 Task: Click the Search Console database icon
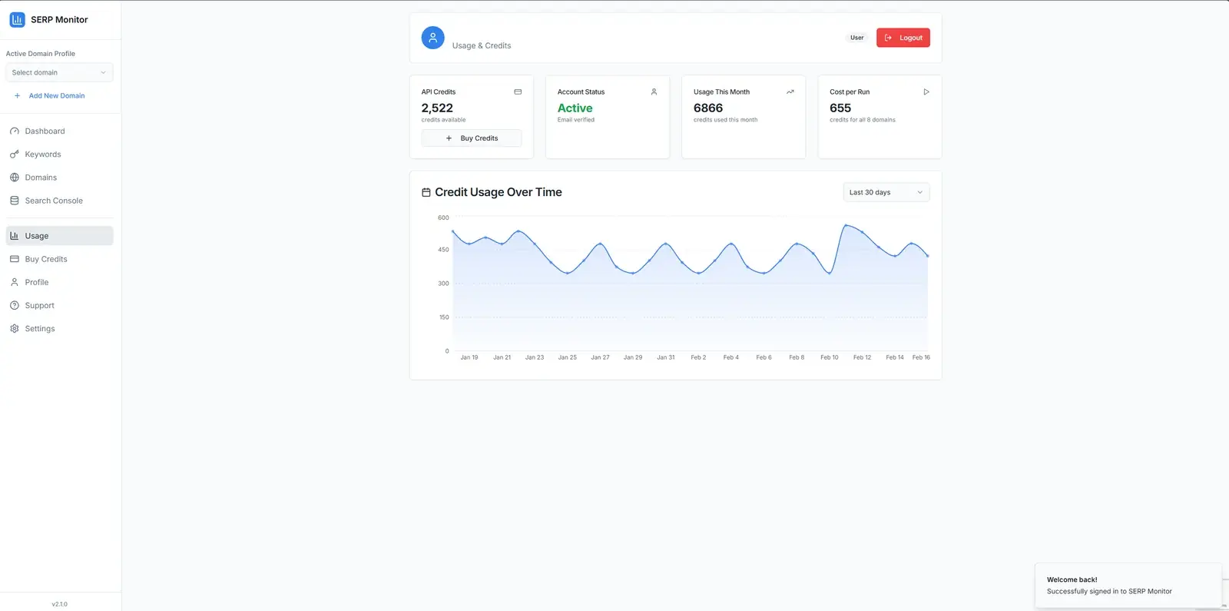click(x=14, y=201)
